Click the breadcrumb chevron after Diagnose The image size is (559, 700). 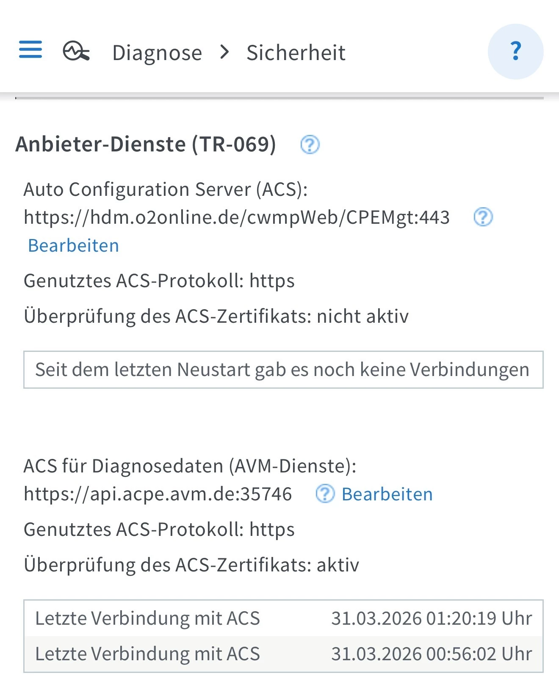pyautogui.click(x=225, y=52)
